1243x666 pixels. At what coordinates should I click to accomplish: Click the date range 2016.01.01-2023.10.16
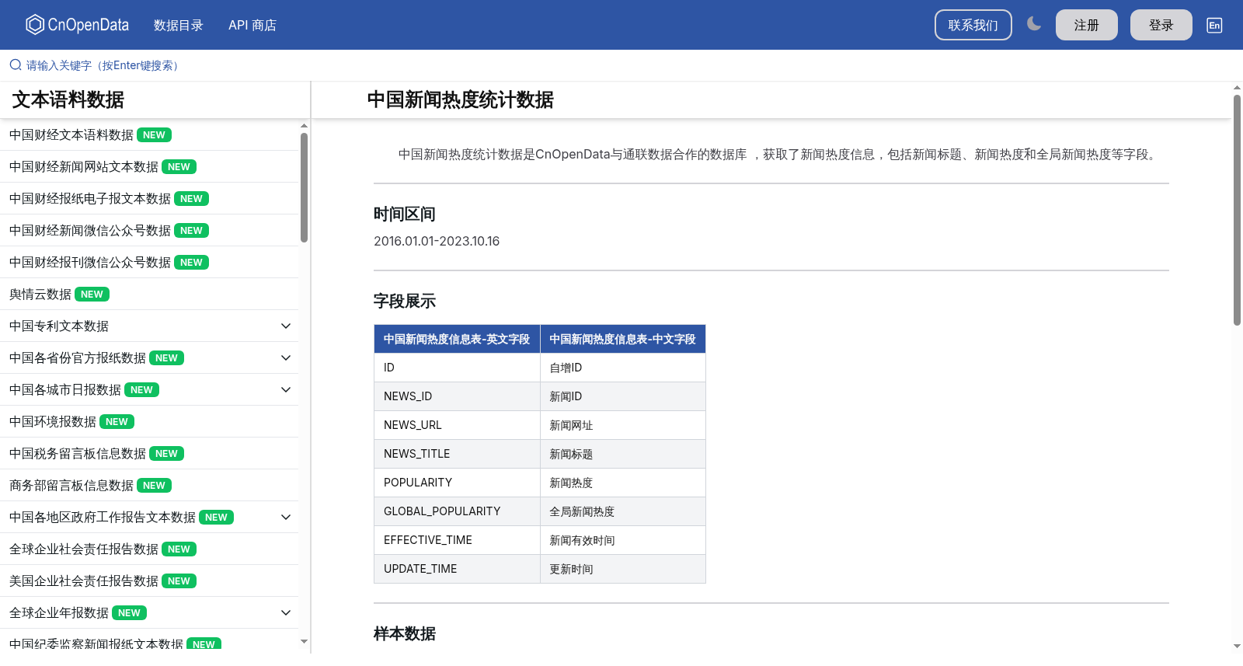point(437,242)
